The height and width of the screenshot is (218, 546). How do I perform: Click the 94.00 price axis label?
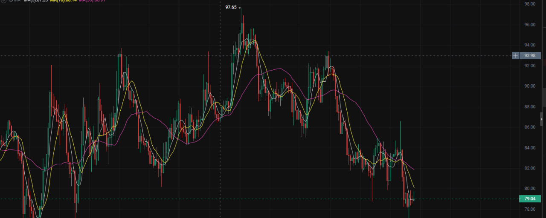point(530,45)
